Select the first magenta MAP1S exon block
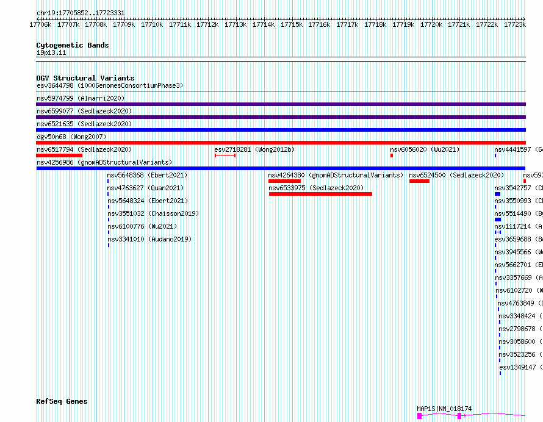The height and width of the screenshot is (422, 543). 419,416
